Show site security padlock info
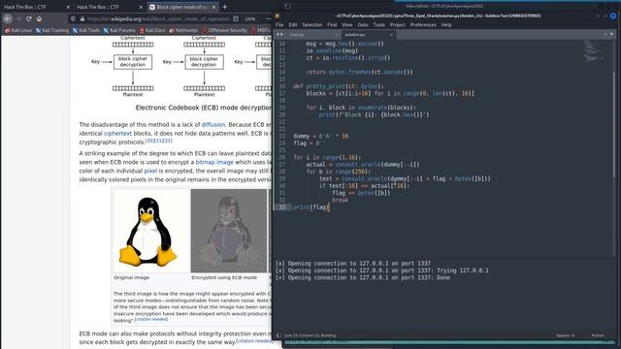The width and height of the screenshot is (621, 349). pyautogui.click(x=82, y=18)
